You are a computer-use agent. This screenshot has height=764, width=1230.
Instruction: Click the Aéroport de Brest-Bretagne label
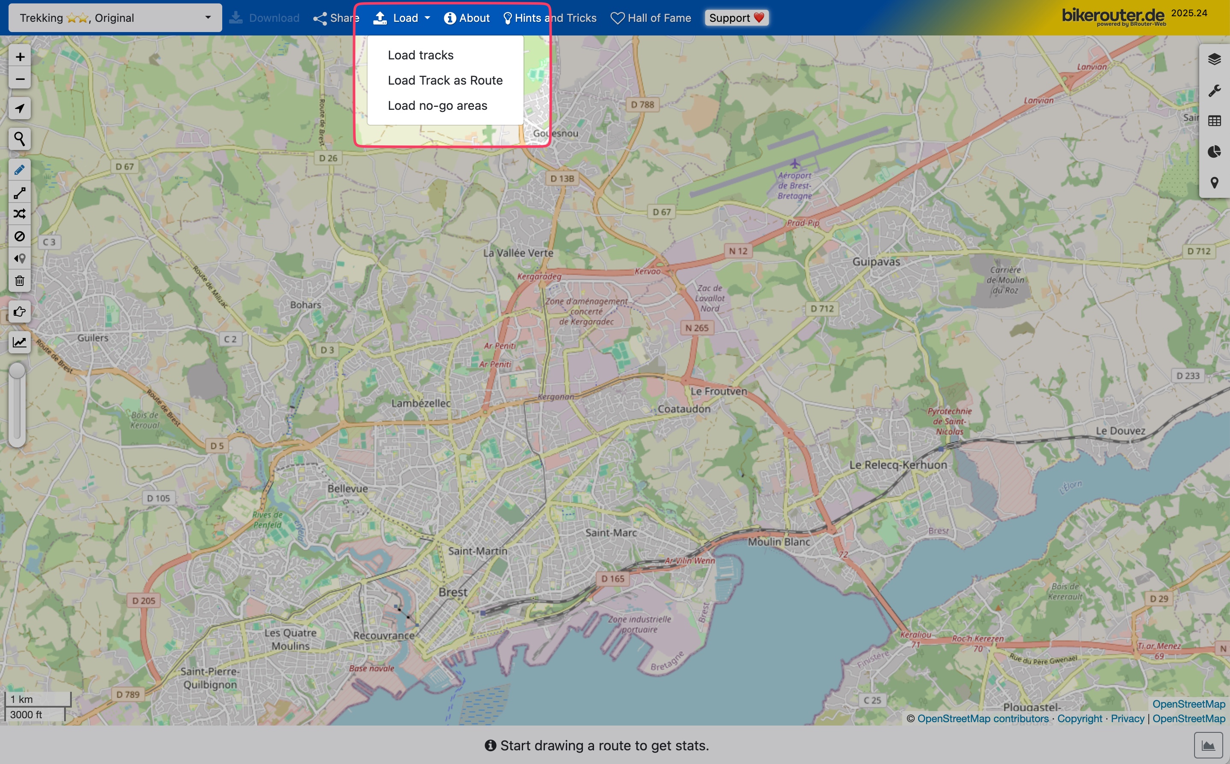[794, 185]
